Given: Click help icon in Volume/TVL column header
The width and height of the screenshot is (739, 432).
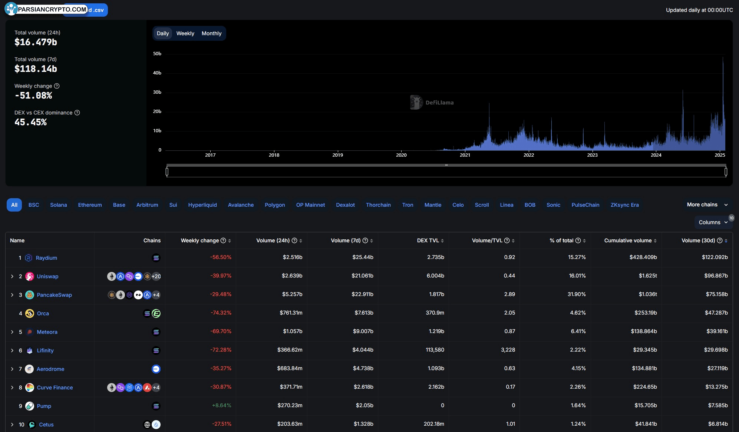Looking at the screenshot, I should [507, 240].
